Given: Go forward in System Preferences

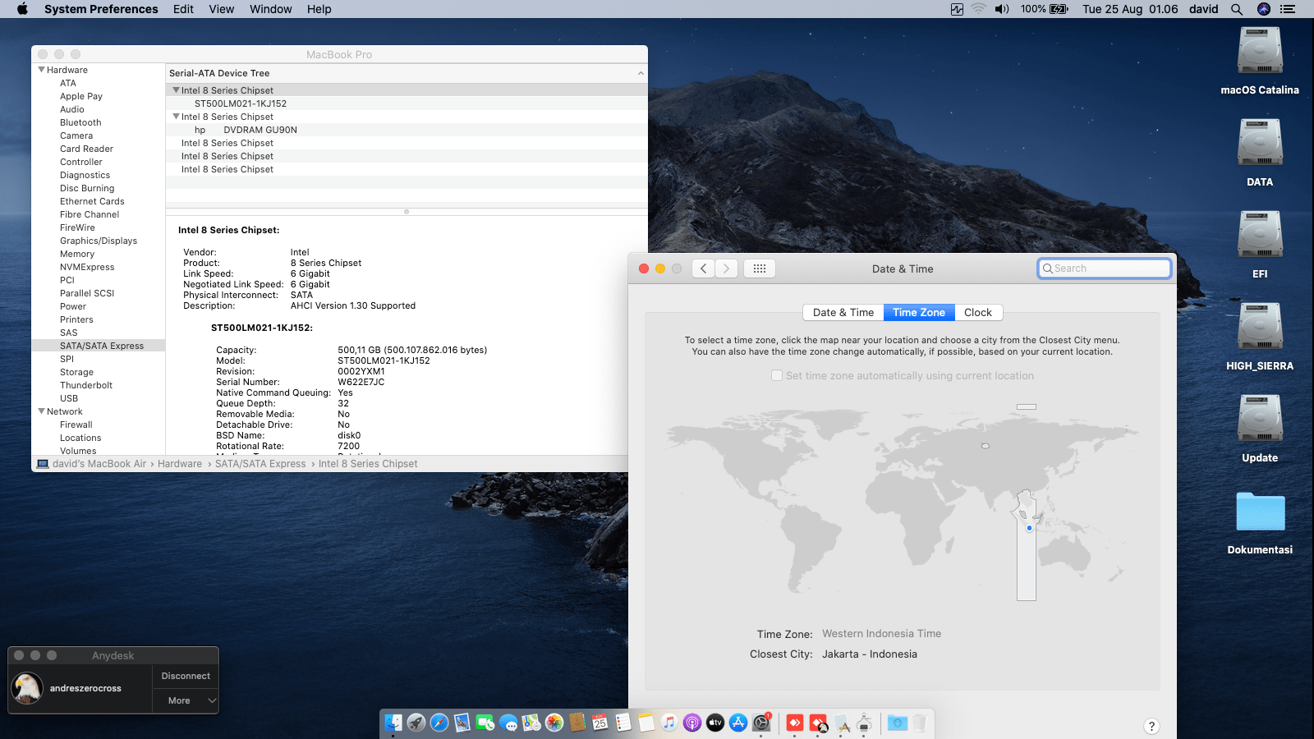Looking at the screenshot, I should [x=727, y=269].
